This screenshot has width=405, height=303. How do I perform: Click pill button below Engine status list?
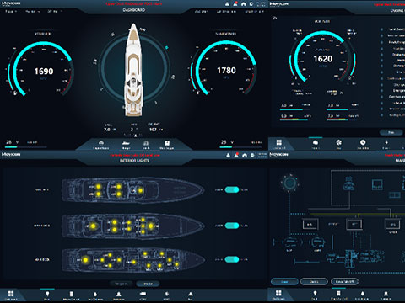tap(391, 132)
